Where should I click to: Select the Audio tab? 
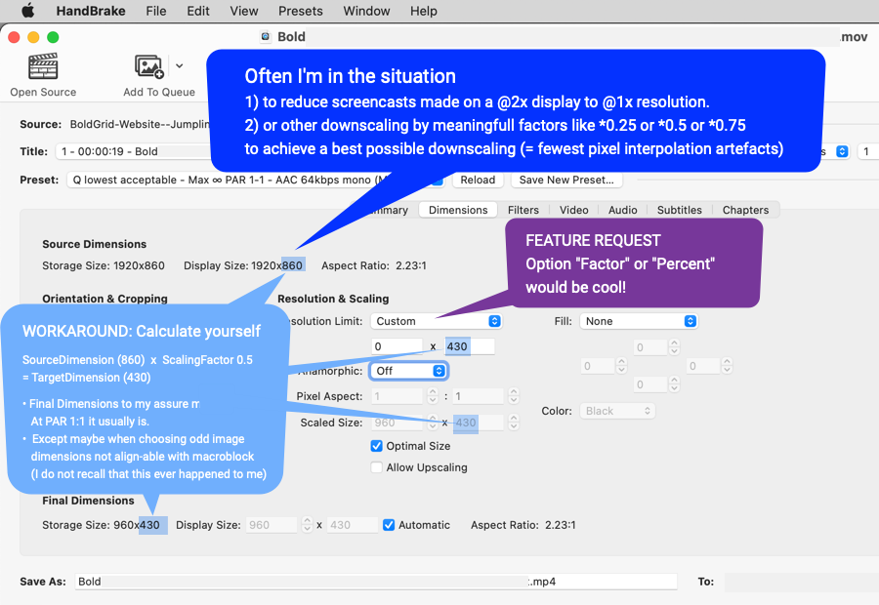click(x=622, y=209)
